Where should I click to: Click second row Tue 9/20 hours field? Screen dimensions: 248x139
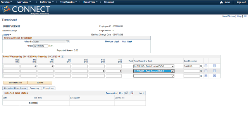click(114, 71)
